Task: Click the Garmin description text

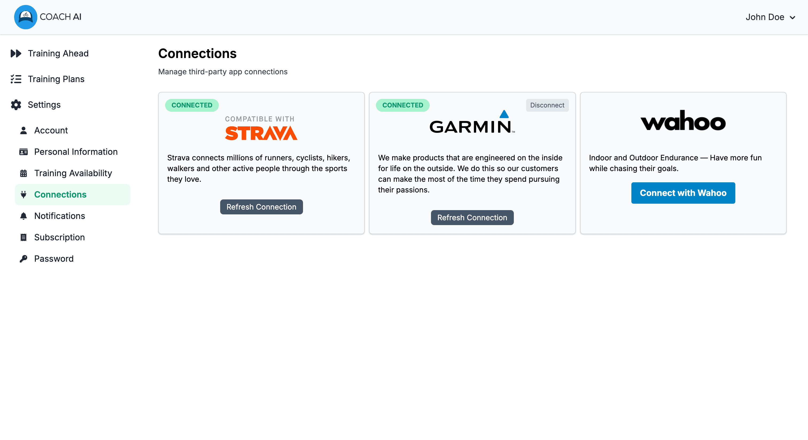Action: pos(470,174)
